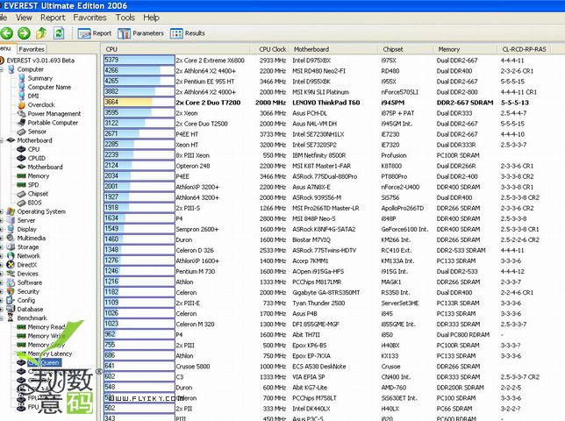Image resolution: width=565 pixels, height=421 pixels.
Task: Select the Software category
Action: pyautogui.click(x=30, y=282)
